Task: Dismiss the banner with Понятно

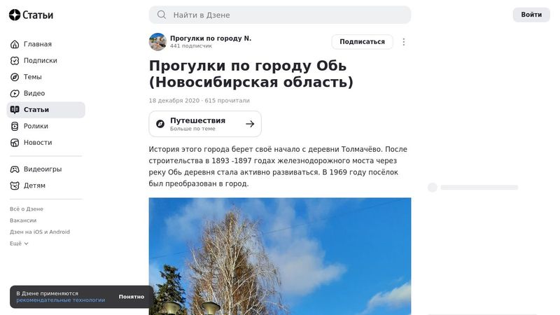Action: click(x=132, y=297)
